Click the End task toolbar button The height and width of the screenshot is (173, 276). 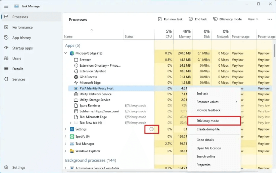click(x=198, y=20)
